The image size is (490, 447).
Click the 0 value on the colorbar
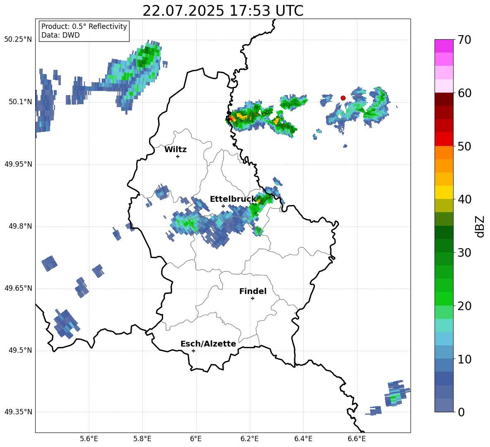pyautogui.click(x=461, y=412)
